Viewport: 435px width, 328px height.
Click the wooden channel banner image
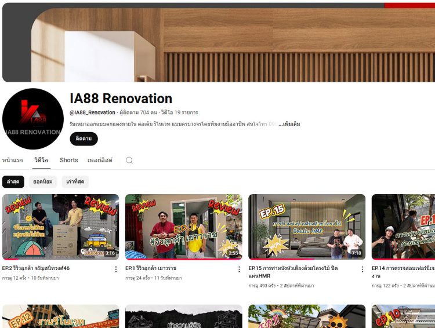219,42
